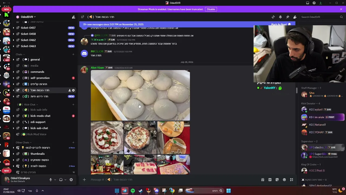Switch to the general channel
The image size is (346, 195).
pos(45,60)
